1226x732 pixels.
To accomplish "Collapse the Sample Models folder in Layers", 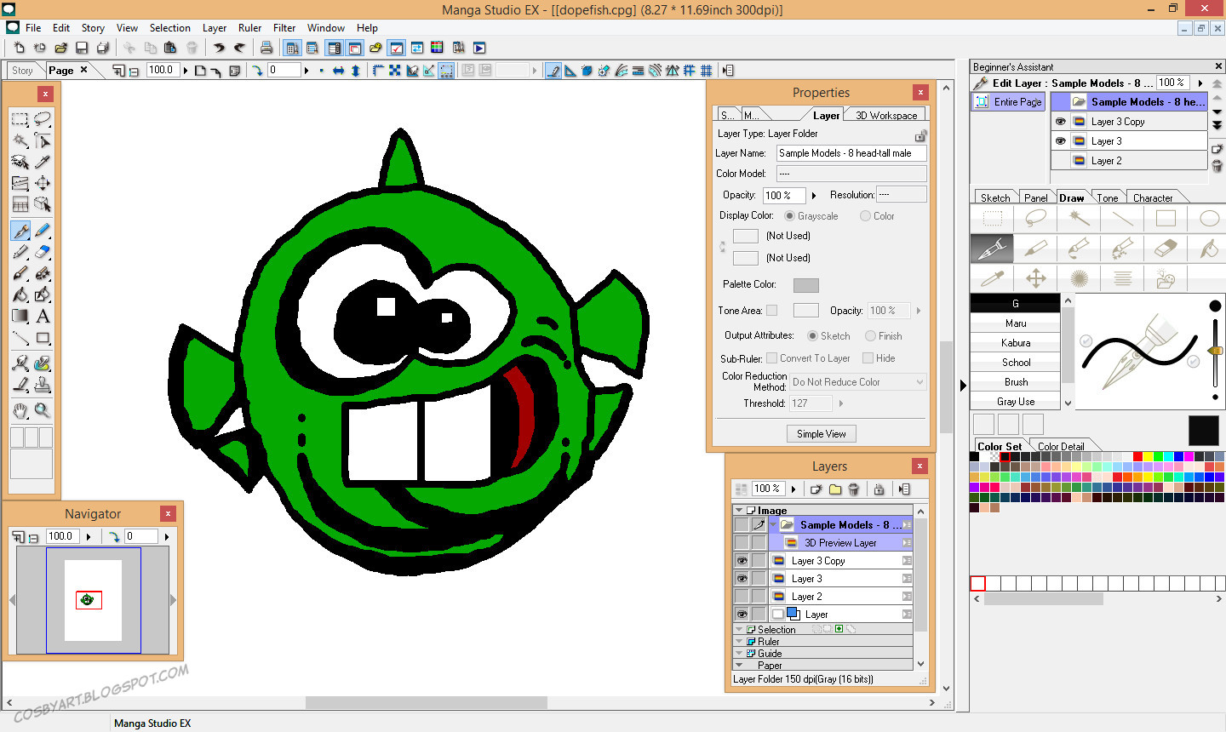I will pos(773,525).
